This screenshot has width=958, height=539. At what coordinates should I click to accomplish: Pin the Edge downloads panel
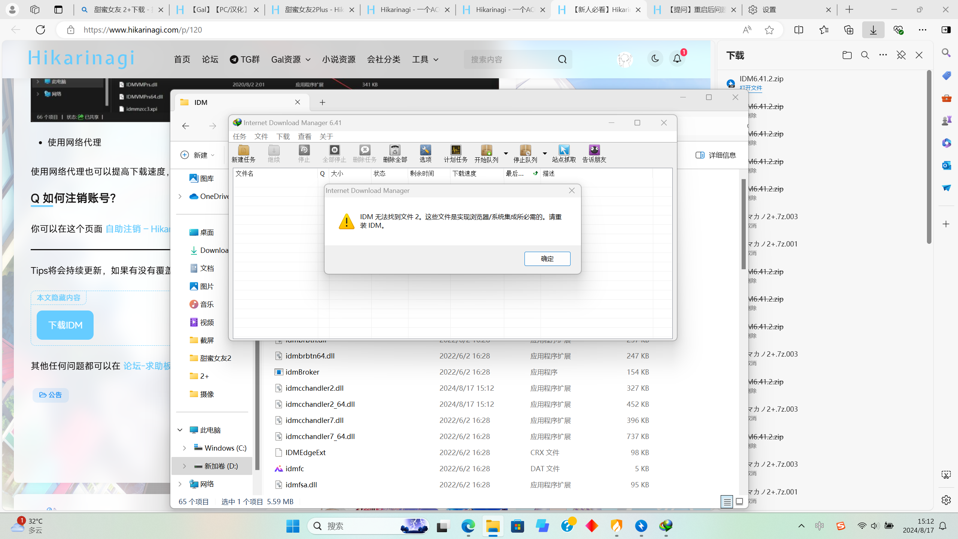[901, 55]
